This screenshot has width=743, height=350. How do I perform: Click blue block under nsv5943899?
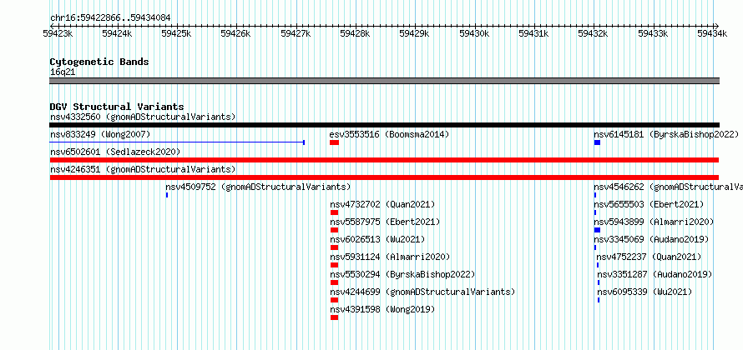tap(597, 230)
